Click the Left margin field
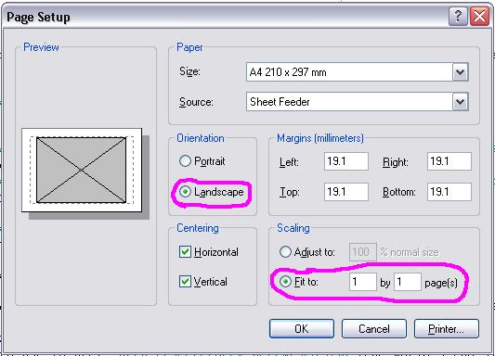This screenshot has width=495, height=356. click(346, 161)
